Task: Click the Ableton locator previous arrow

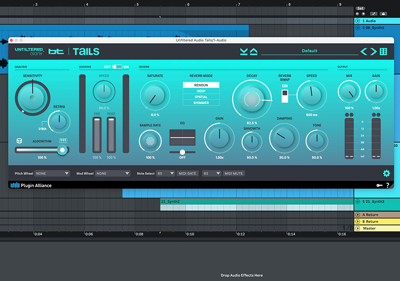Action: tap(357, 14)
